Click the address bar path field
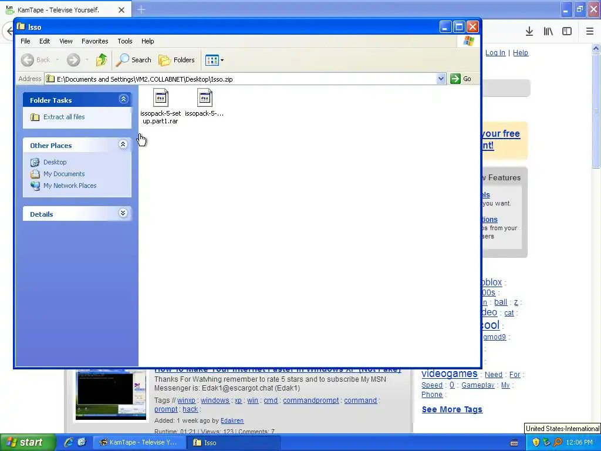The height and width of the screenshot is (451, 601). (x=240, y=79)
